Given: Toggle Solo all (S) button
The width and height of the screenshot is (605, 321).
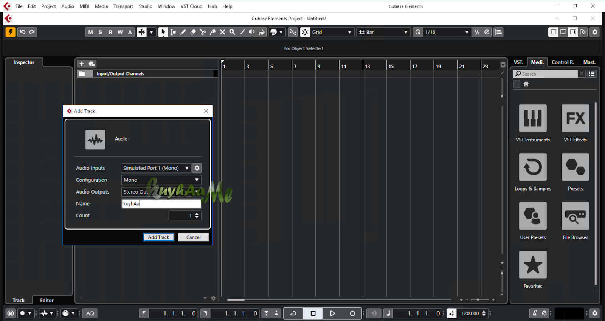Looking at the screenshot, I should click(x=100, y=32).
